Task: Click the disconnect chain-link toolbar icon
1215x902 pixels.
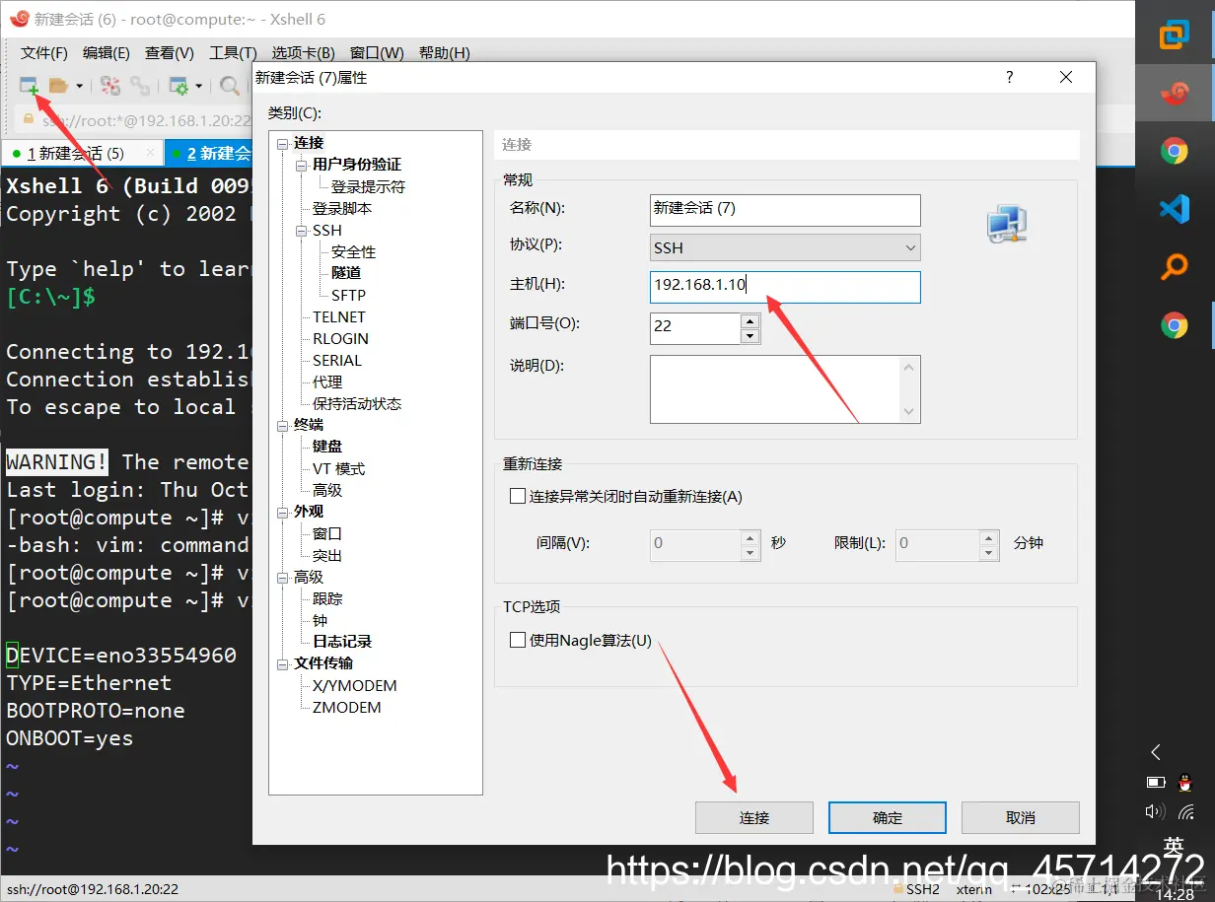Action: click(110, 85)
